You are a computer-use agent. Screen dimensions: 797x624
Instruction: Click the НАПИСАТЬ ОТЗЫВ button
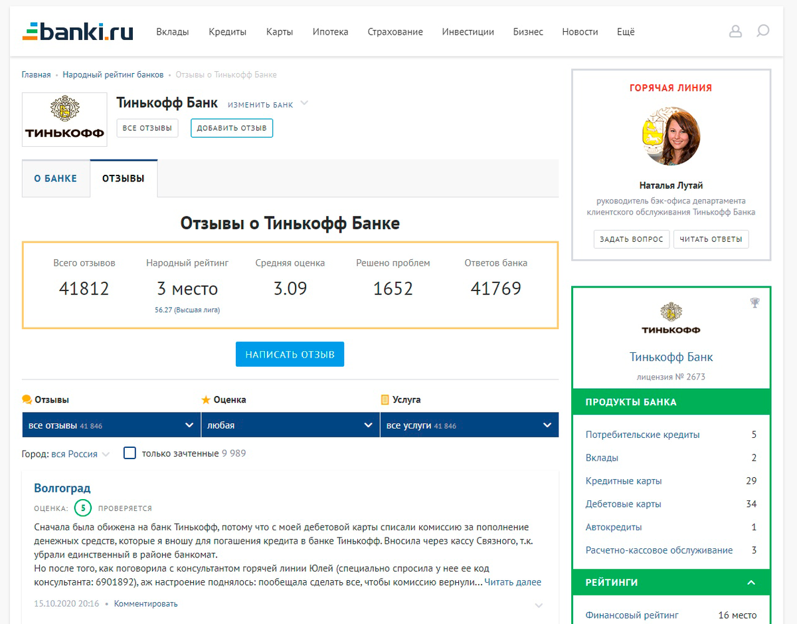pyautogui.click(x=290, y=354)
